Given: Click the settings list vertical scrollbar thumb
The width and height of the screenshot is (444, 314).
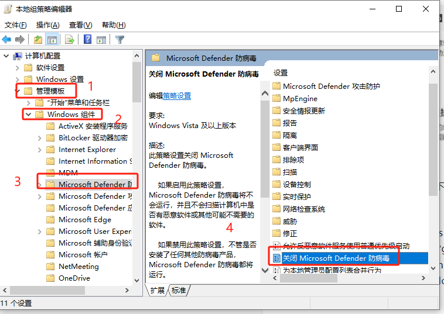Looking at the screenshot, I should coord(433,139).
